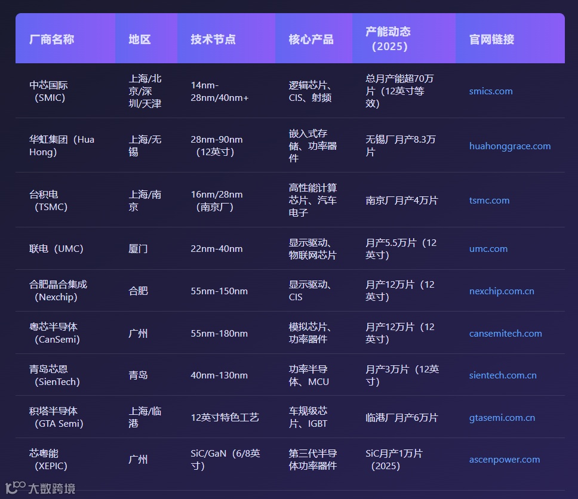
Task: Select the 12英寸特色工艺 cell
Action: pyautogui.click(x=226, y=417)
